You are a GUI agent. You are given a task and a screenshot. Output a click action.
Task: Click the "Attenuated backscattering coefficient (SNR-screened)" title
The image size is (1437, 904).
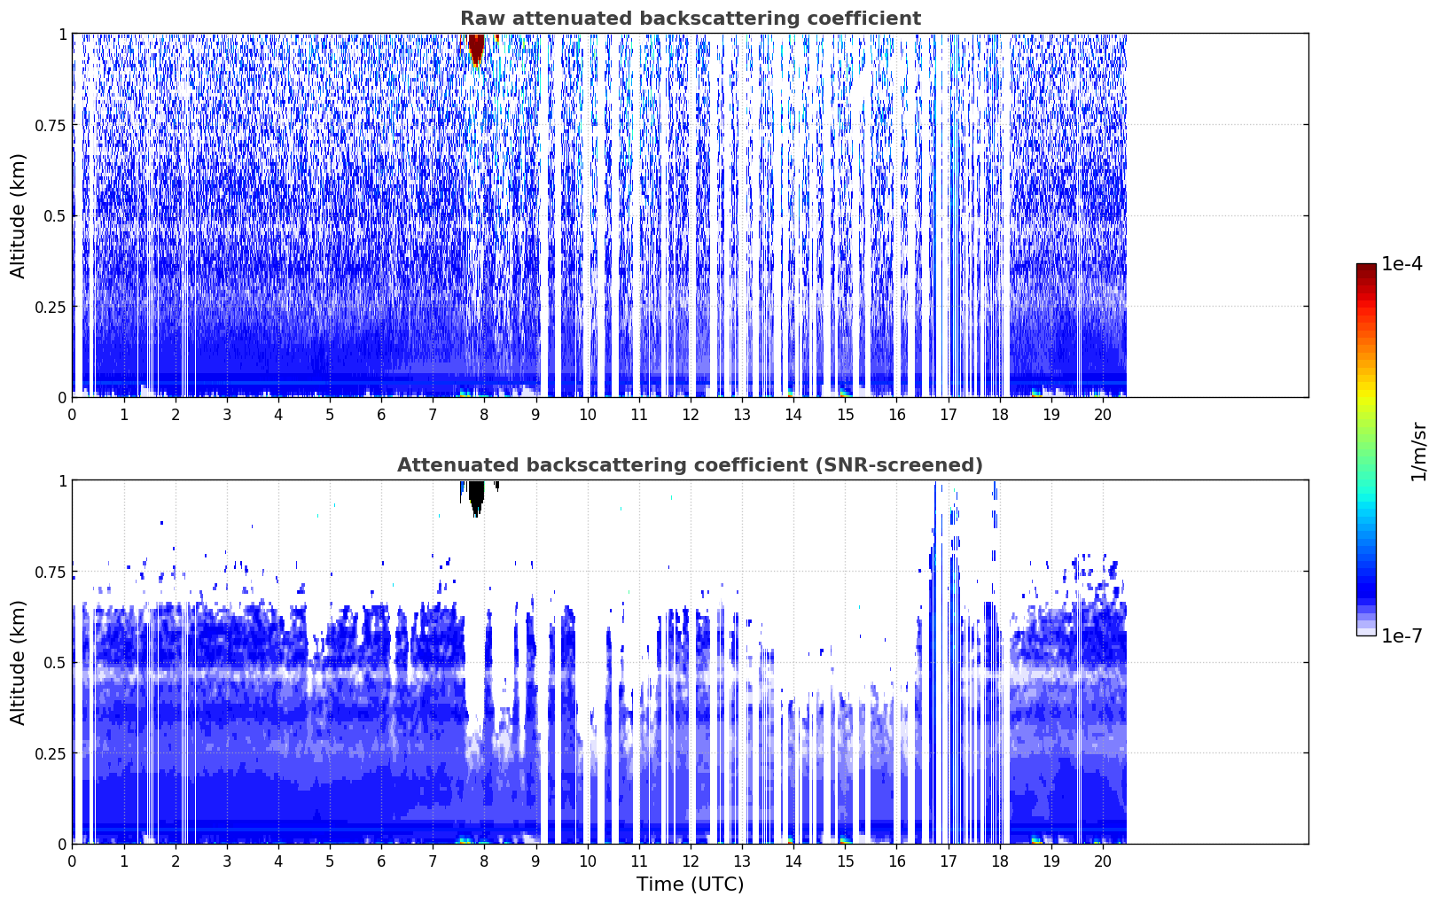click(x=690, y=465)
